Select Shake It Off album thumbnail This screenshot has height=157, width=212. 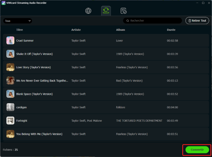(x=10, y=54)
